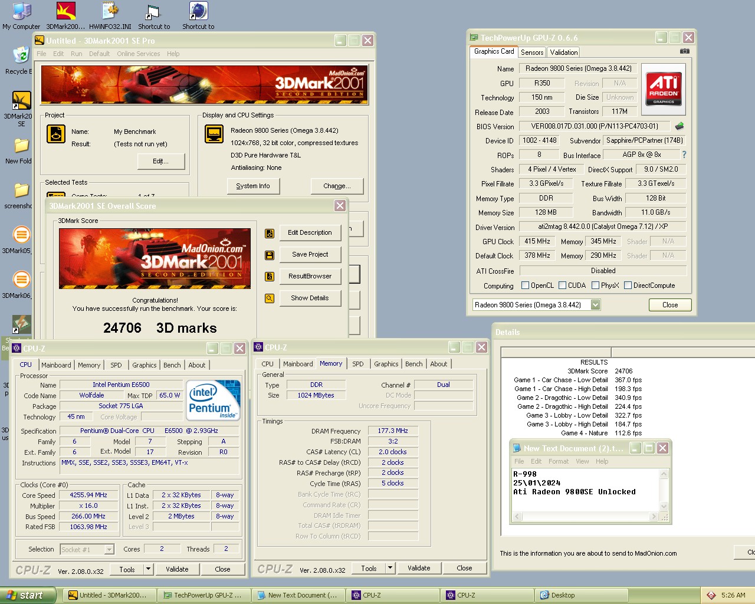Click the ATI Radeon logo in GPU-Z

pos(664,89)
